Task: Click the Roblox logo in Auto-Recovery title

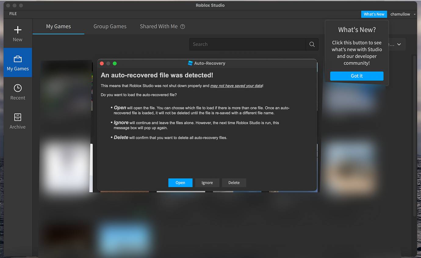Action: click(x=190, y=63)
